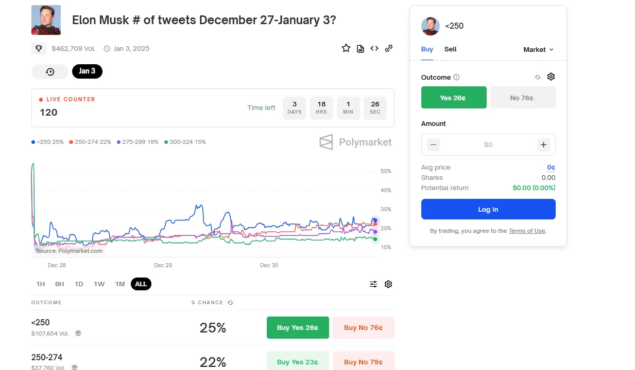Click the Log In button
635x370 pixels.
click(488, 209)
